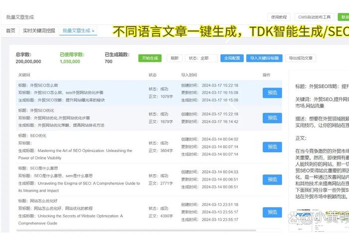This screenshot has width=349, height=234.
Task: Preview the SEO优化 article row
Action: point(272,147)
